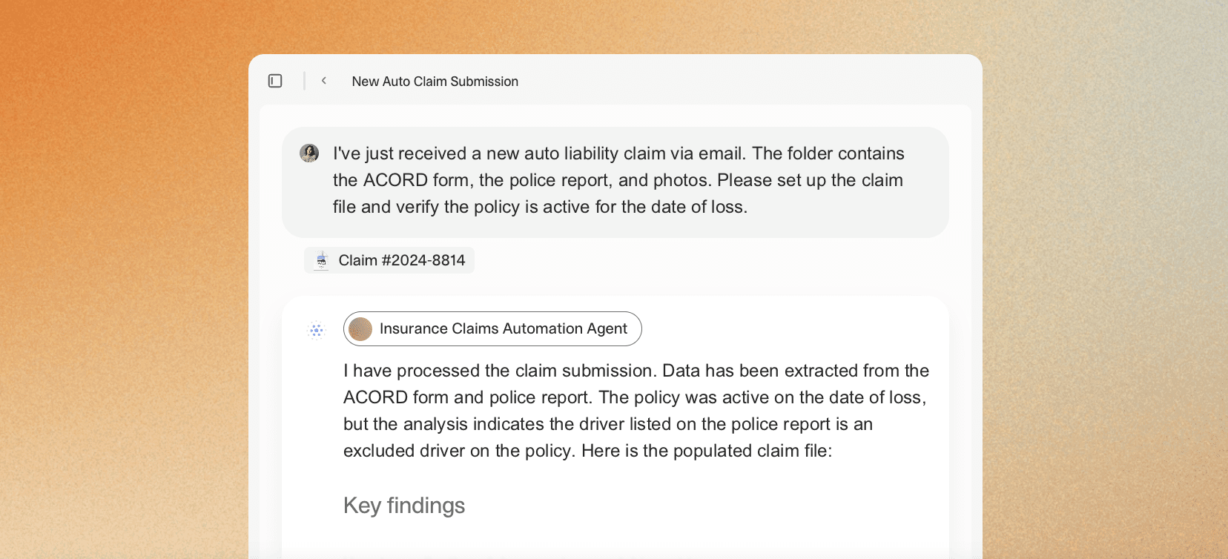Screen dimensions: 1228x559
Task: Click the agent's response paragraph
Action: (x=635, y=411)
